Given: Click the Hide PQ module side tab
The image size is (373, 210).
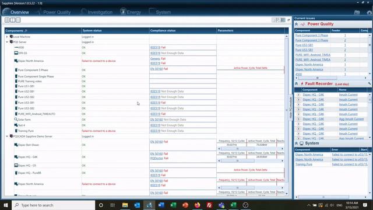Looking at the screenshot, I should click(290, 107).
